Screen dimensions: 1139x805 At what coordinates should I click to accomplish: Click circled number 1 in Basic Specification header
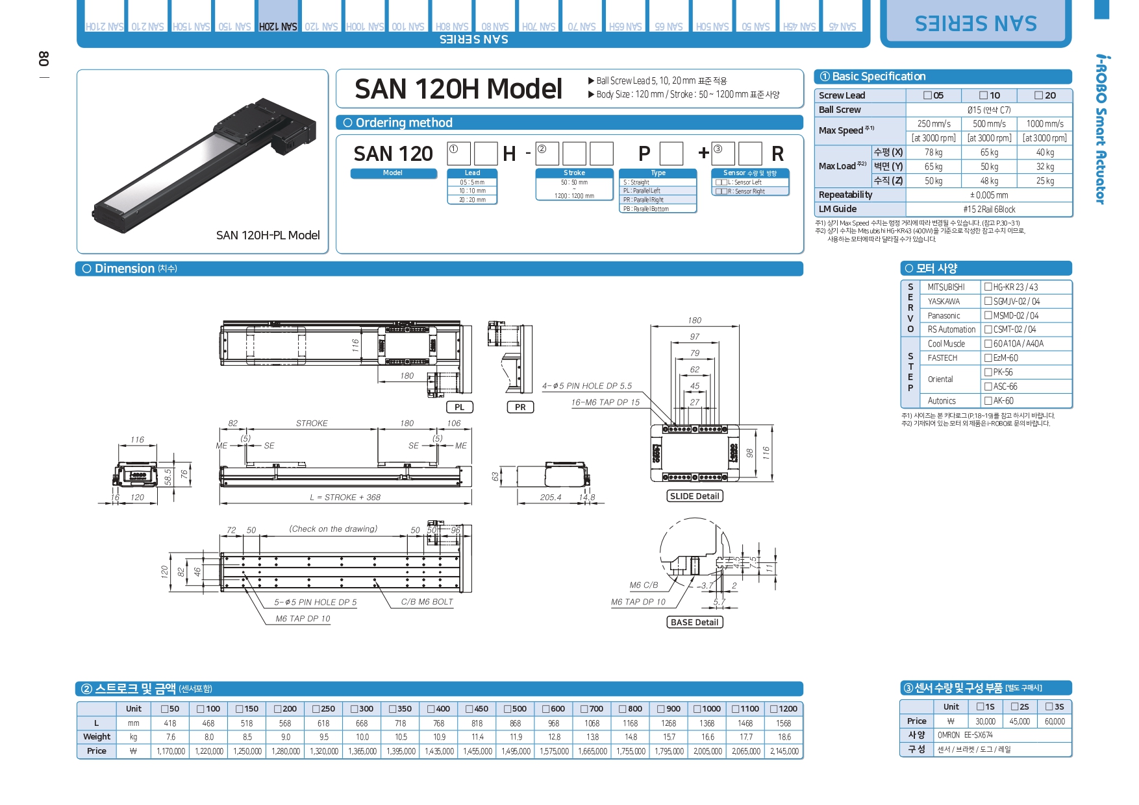[x=825, y=77]
